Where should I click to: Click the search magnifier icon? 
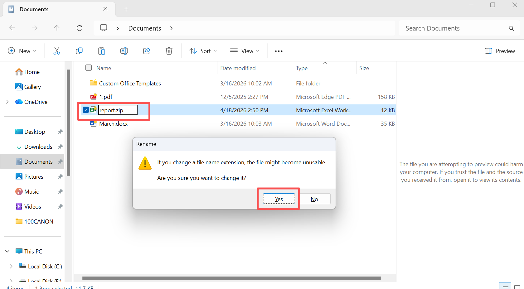[512, 28]
